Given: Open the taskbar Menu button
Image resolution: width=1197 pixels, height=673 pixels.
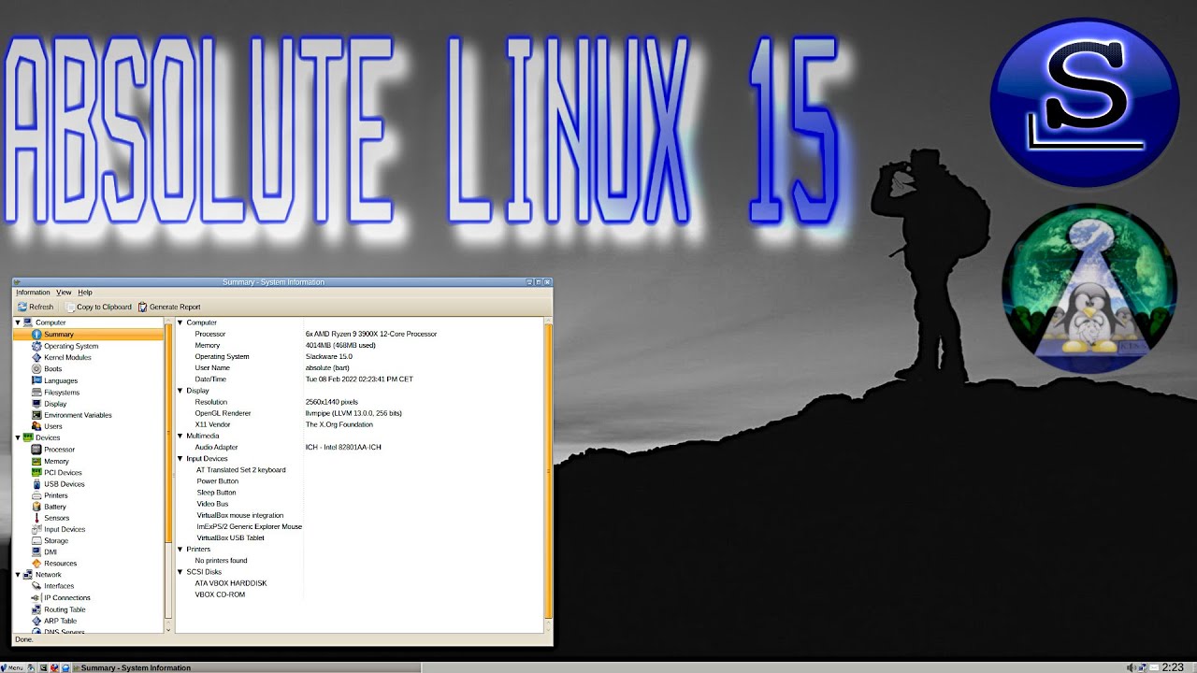Looking at the screenshot, I should (13, 667).
